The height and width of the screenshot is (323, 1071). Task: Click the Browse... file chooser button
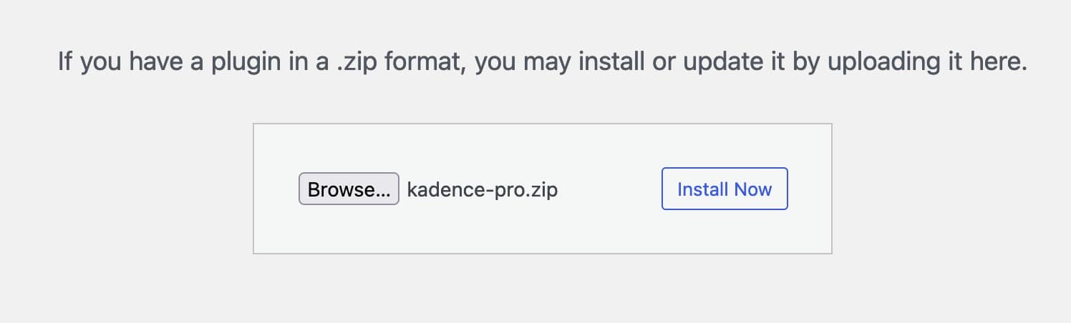click(x=349, y=189)
